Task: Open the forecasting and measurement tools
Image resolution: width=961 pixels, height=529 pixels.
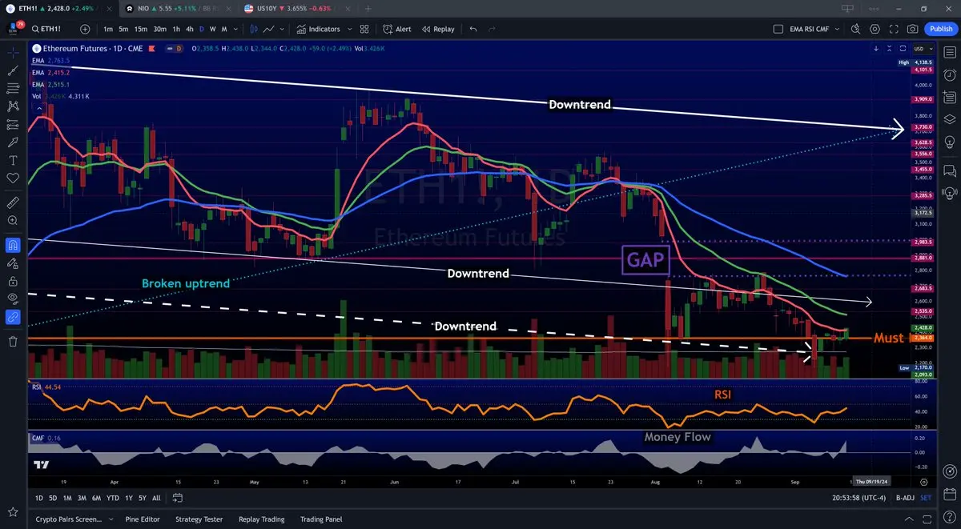Action: click(13, 124)
